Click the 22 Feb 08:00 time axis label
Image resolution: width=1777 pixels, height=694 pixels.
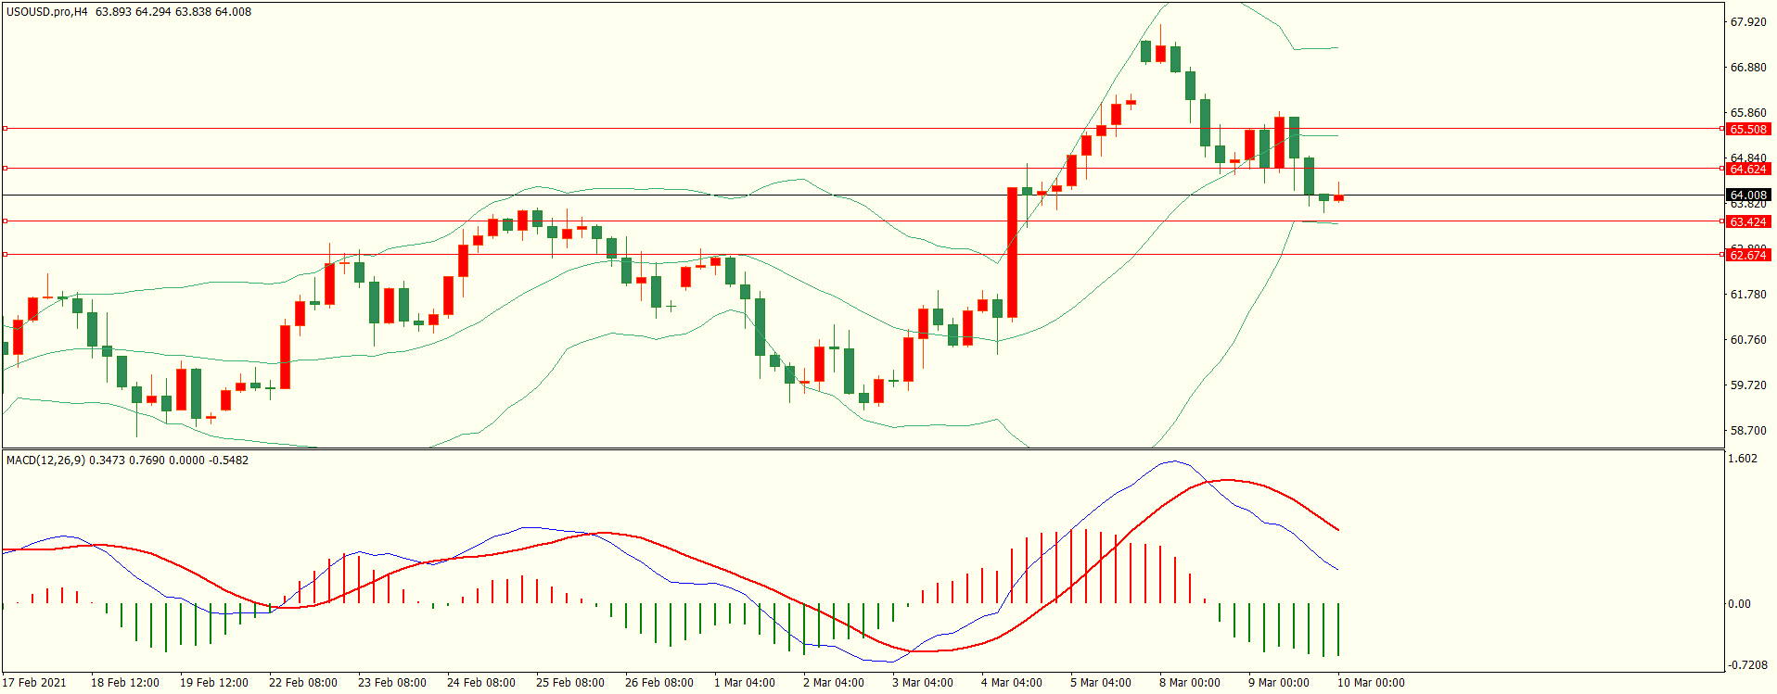pyautogui.click(x=302, y=683)
